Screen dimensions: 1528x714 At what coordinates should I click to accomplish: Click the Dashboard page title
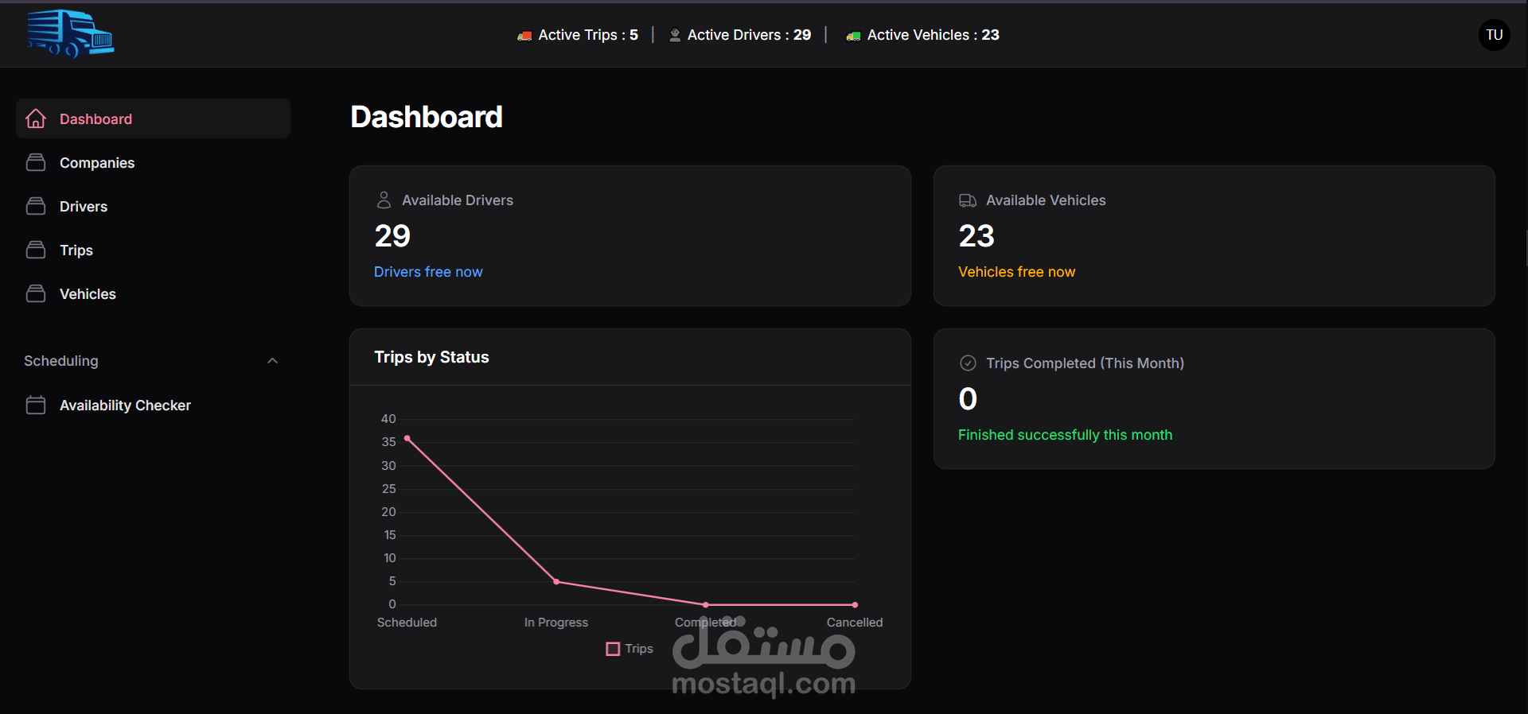click(427, 117)
